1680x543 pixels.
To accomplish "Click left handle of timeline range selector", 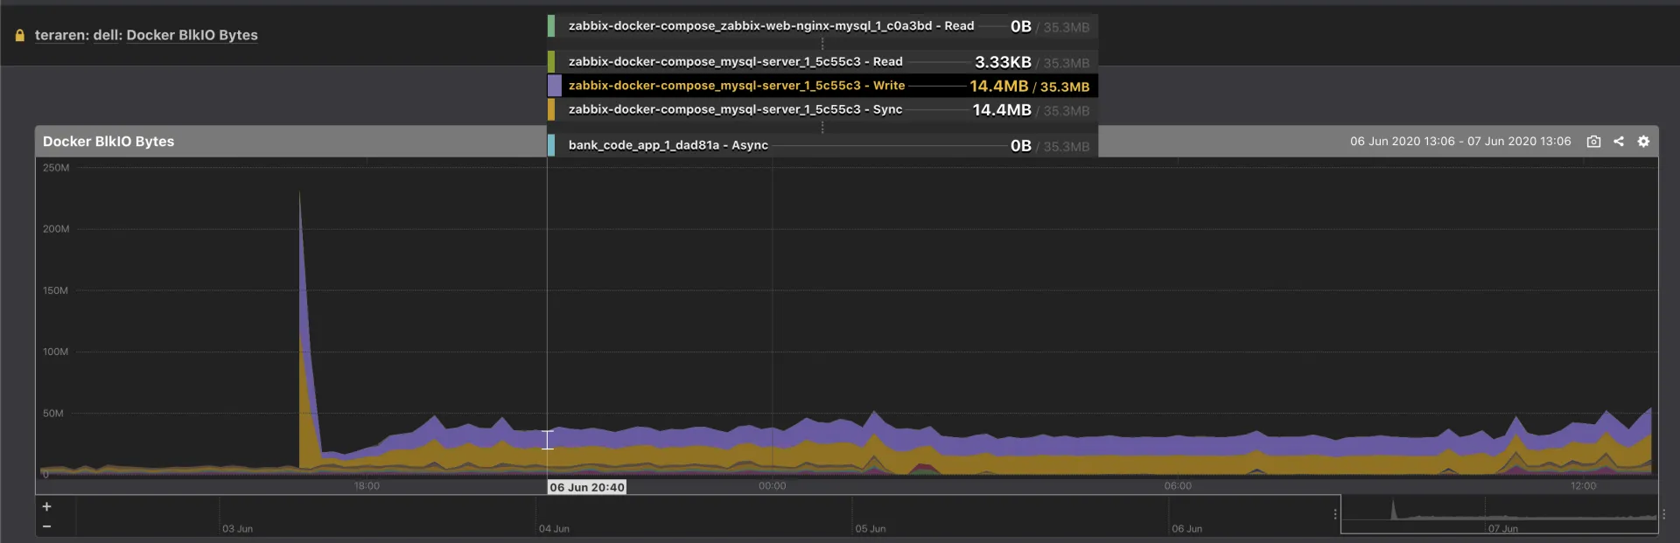I will (1335, 514).
